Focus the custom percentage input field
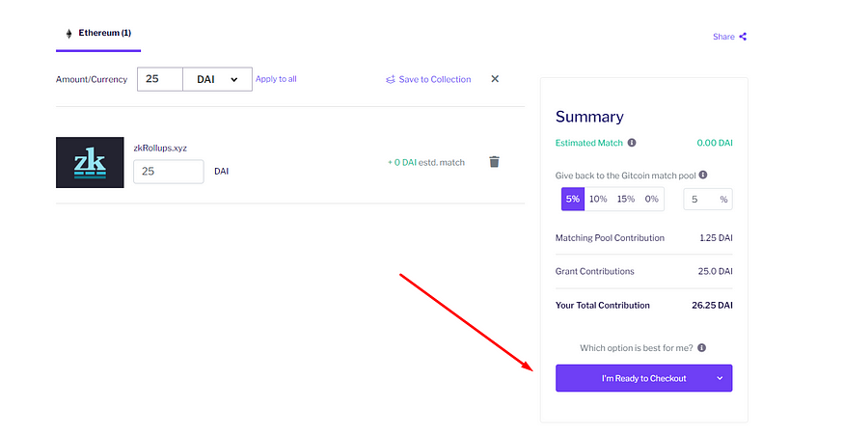844x434 pixels. pyautogui.click(x=708, y=200)
